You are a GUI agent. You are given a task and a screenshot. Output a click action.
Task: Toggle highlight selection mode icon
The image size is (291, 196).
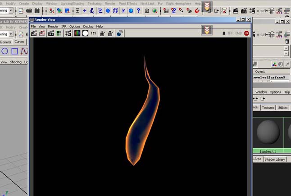pyautogui.click(x=155, y=11)
